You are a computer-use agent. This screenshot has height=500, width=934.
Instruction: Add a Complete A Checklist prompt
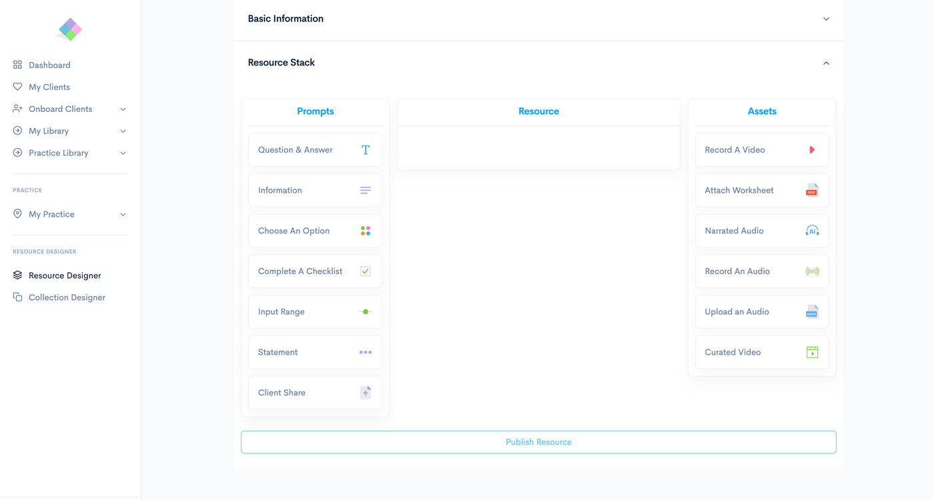click(316, 271)
